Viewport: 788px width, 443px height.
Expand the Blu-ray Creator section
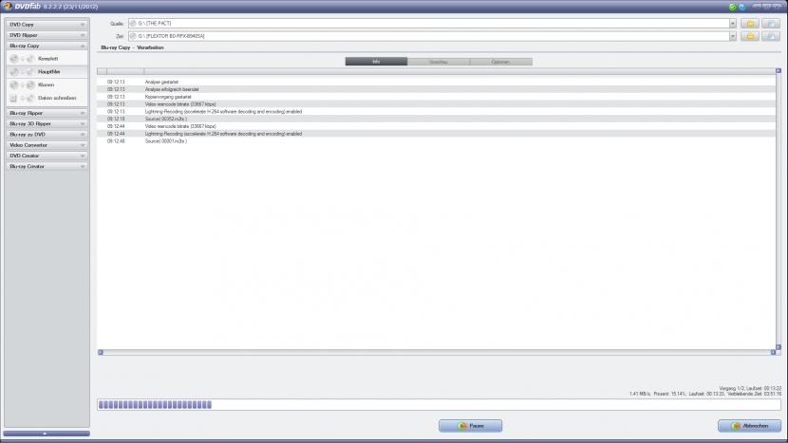[x=47, y=166]
